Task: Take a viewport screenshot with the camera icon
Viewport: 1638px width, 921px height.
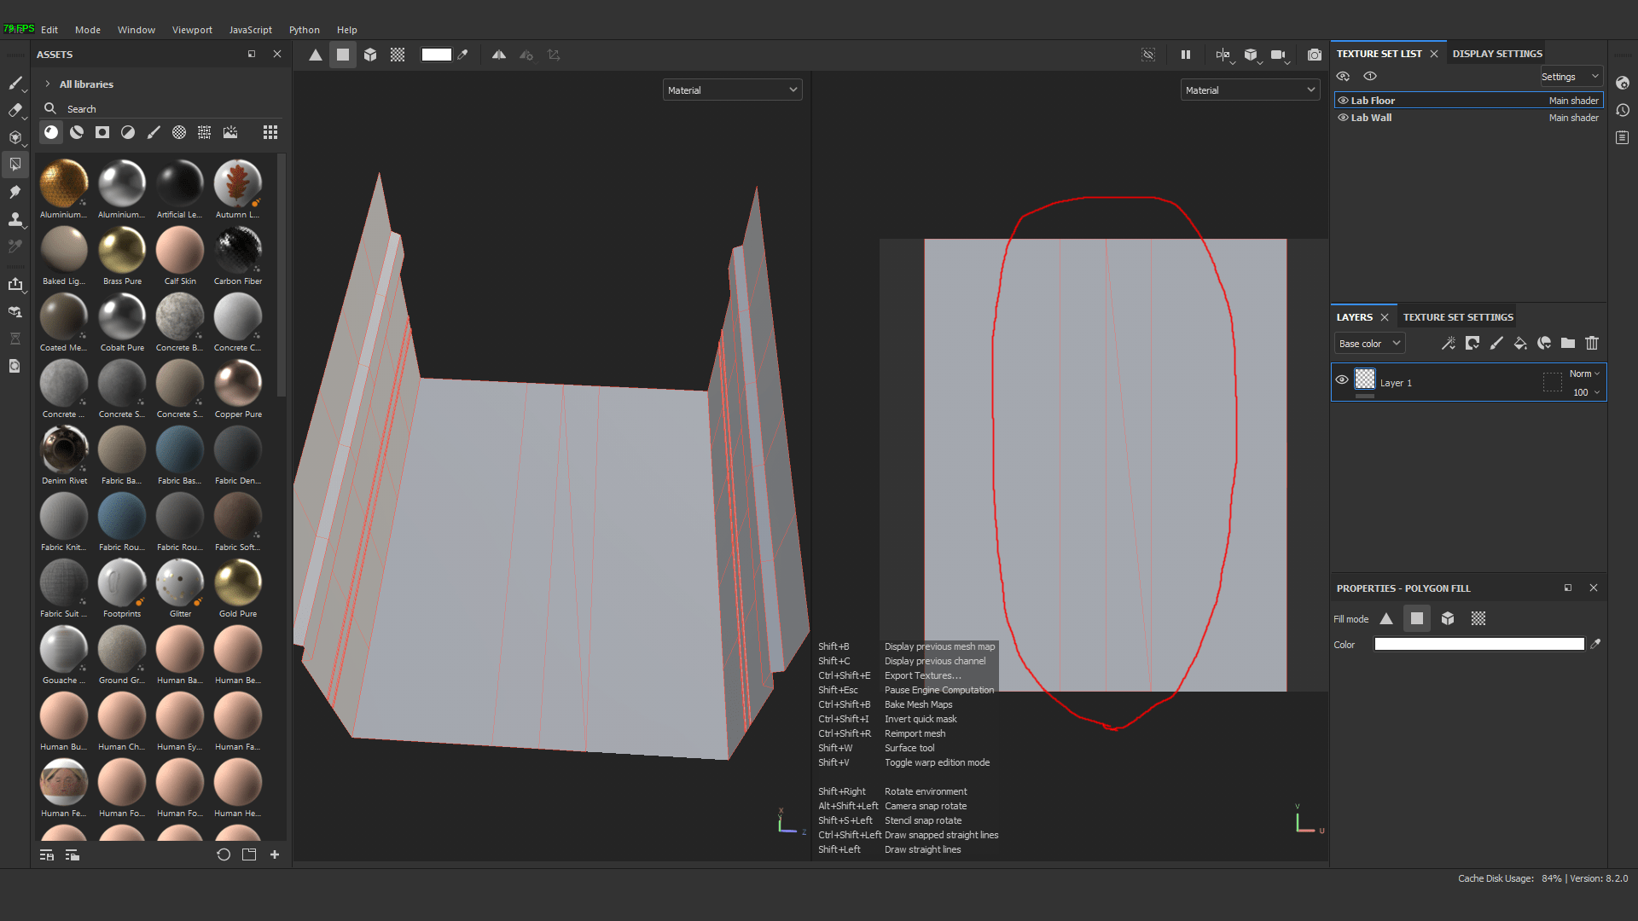Action: [1315, 55]
